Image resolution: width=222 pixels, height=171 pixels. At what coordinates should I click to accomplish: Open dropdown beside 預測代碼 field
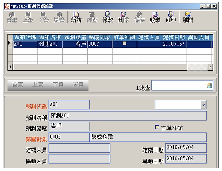(203, 105)
